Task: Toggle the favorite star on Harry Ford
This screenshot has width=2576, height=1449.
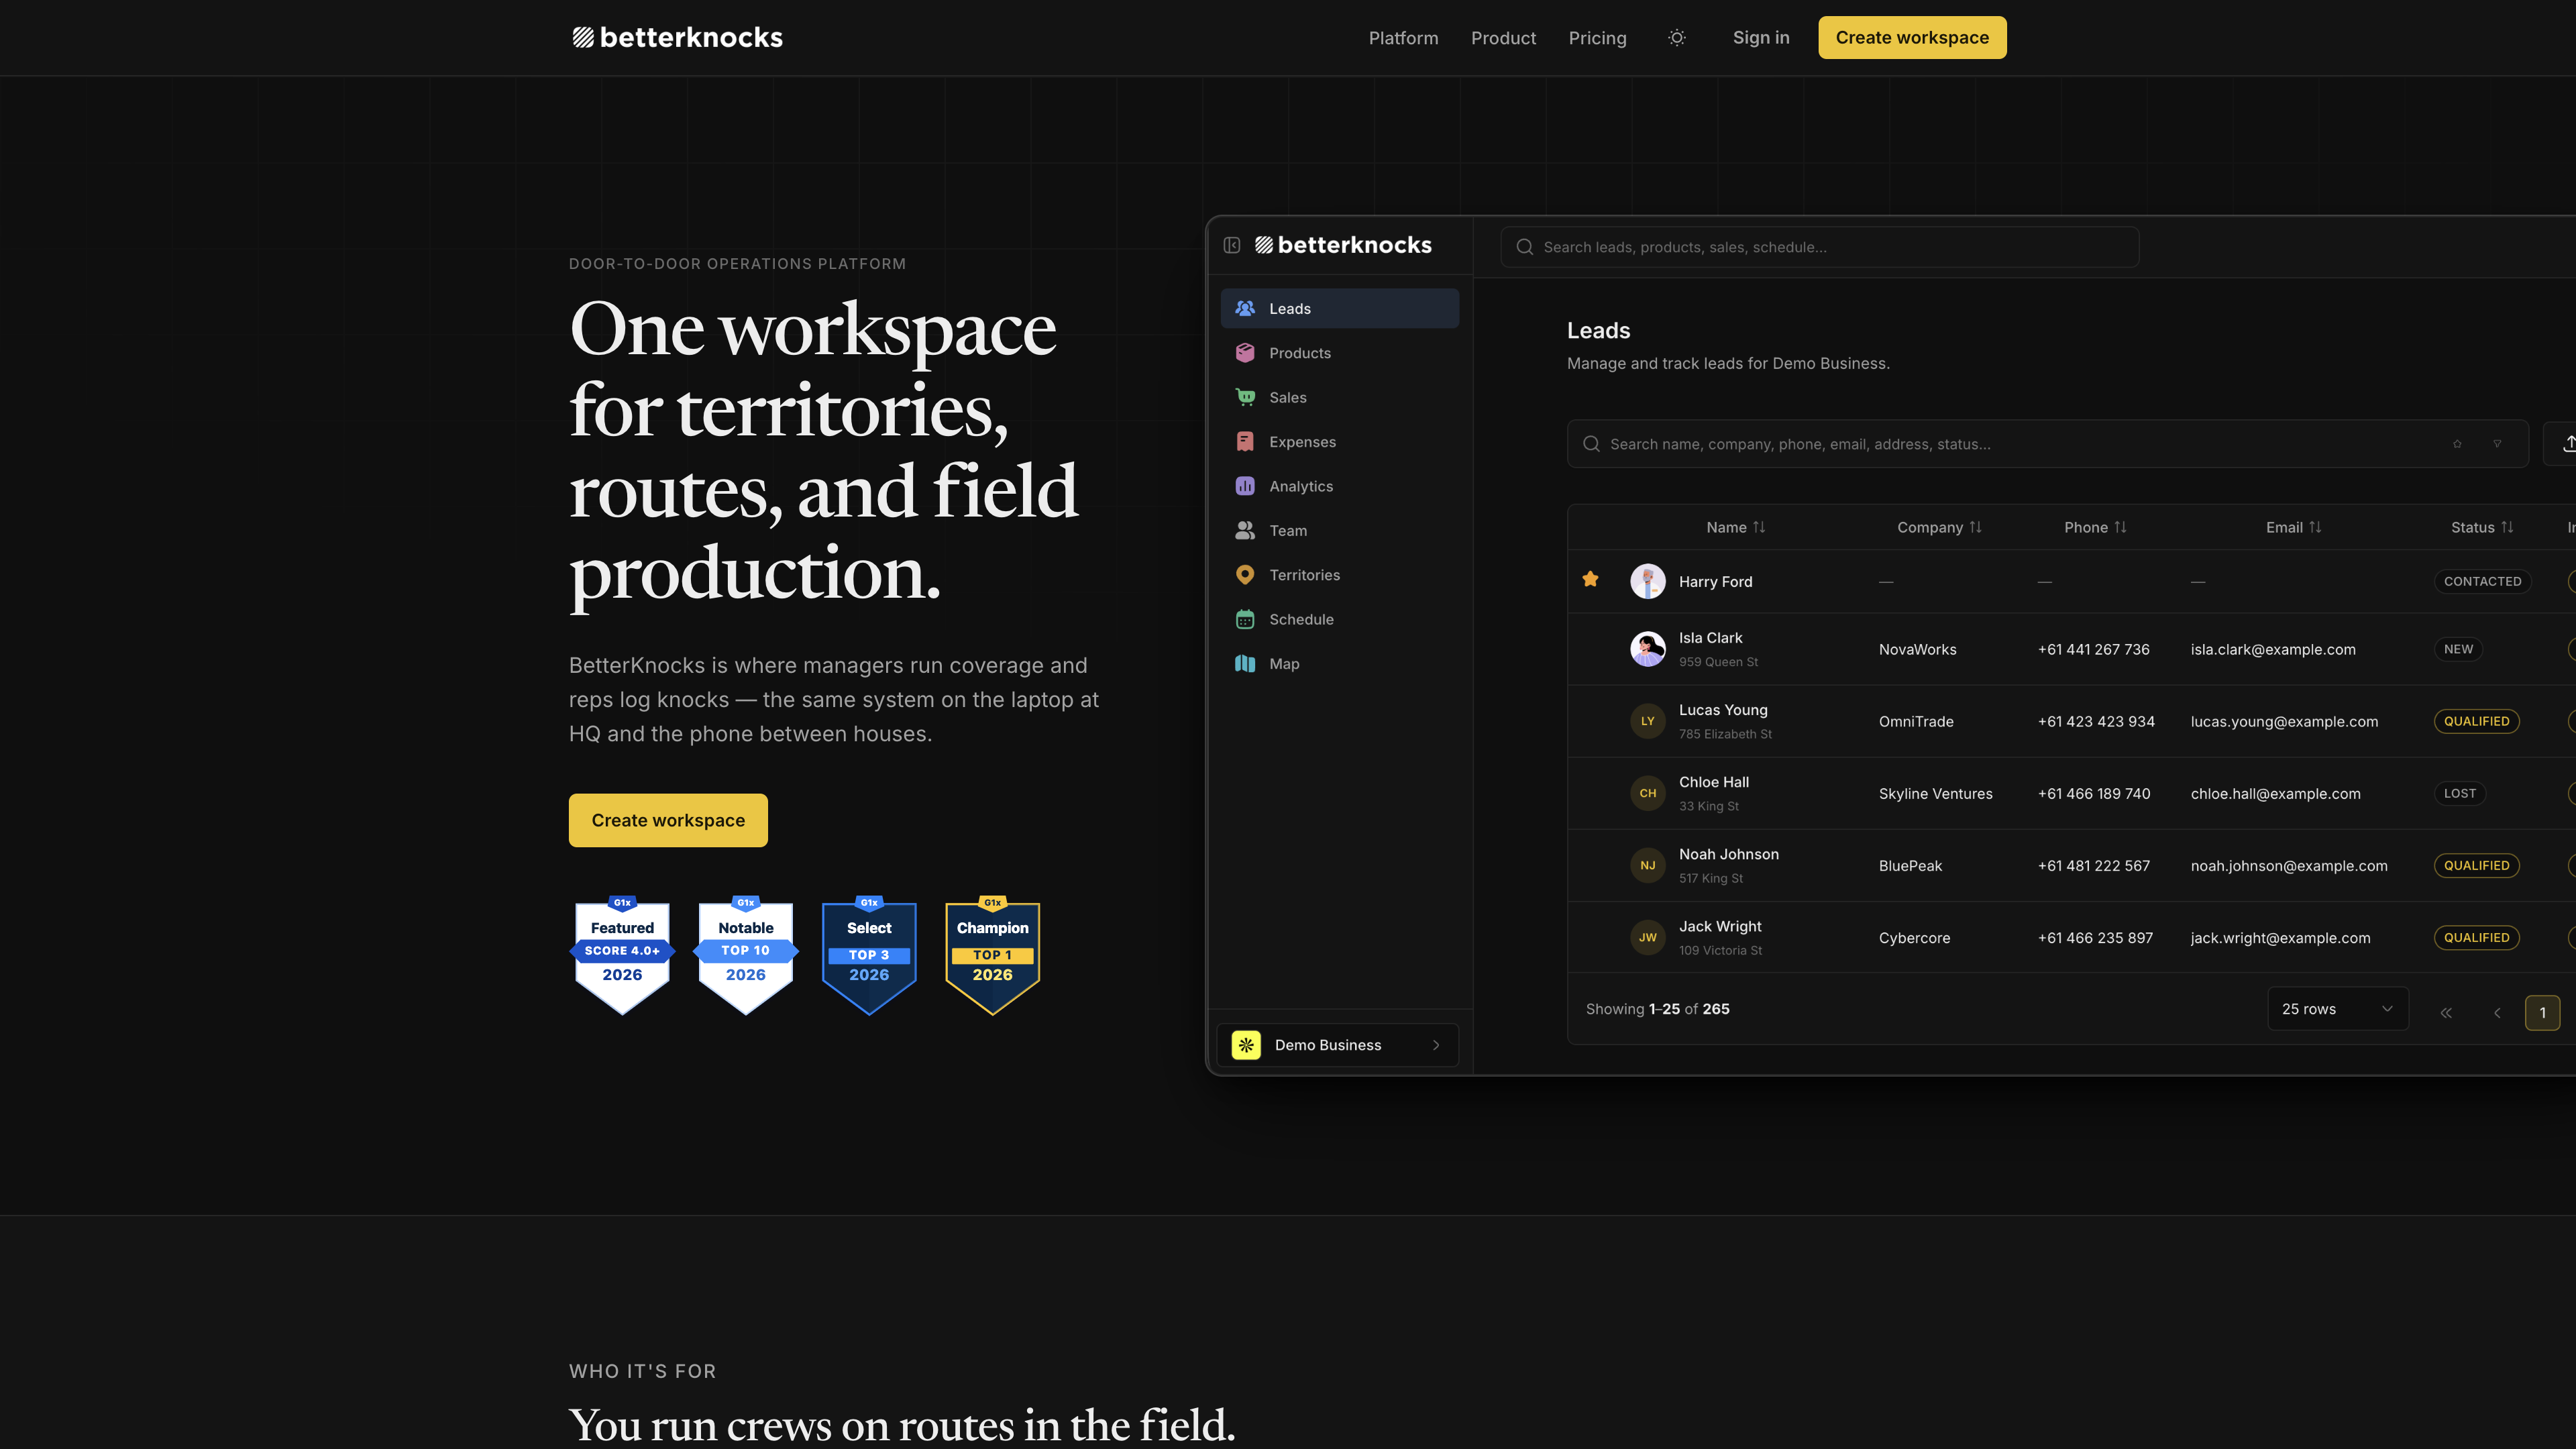Action: pyautogui.click(x=1590, y=579)
